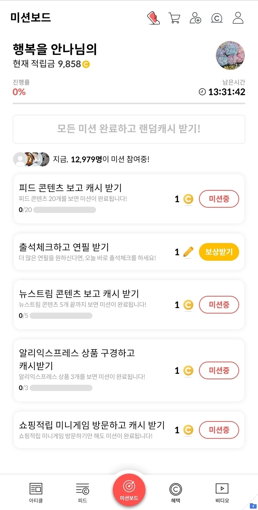Tap the invite friend icon

tap(196, 18)
